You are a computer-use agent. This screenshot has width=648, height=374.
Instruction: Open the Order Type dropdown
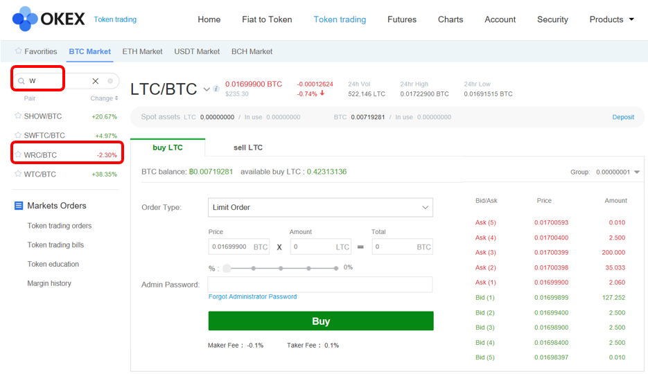coord(320,207)
